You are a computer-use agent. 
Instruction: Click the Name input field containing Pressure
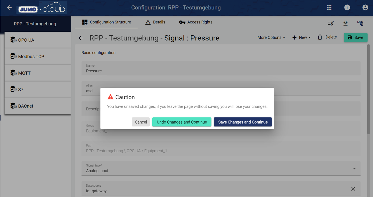pos(221,71)
